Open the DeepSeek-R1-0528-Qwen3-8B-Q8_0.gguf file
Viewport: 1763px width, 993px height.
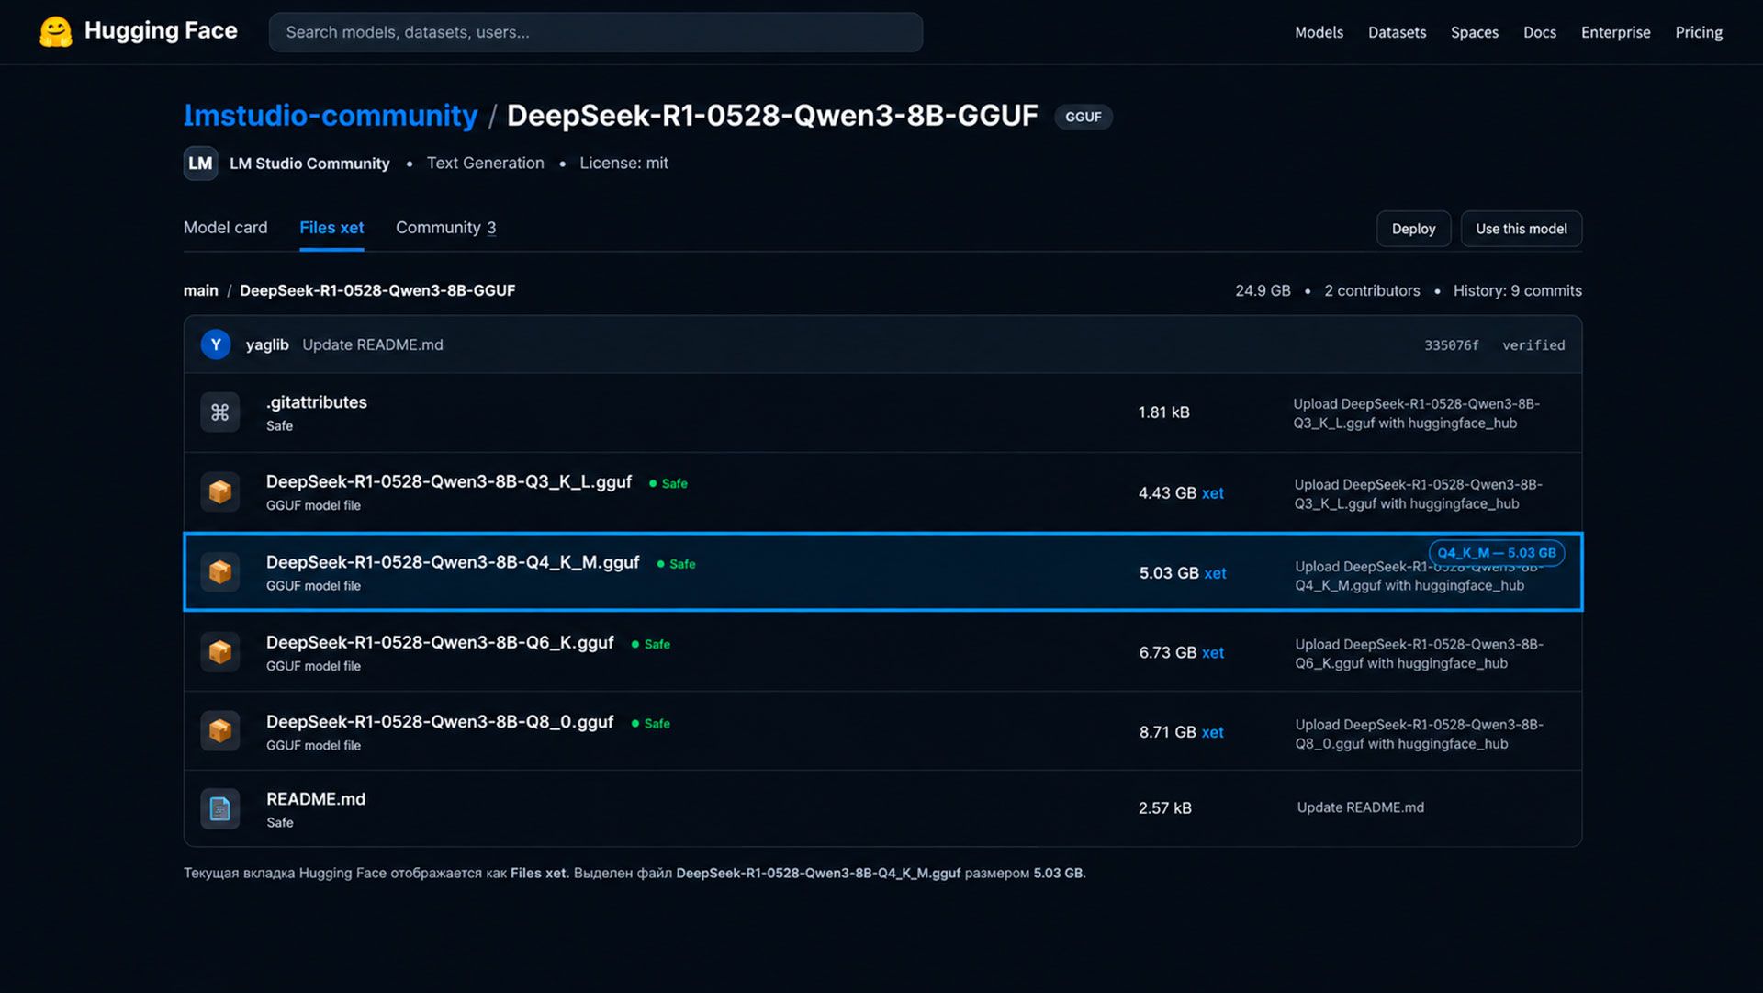(440, 722)
